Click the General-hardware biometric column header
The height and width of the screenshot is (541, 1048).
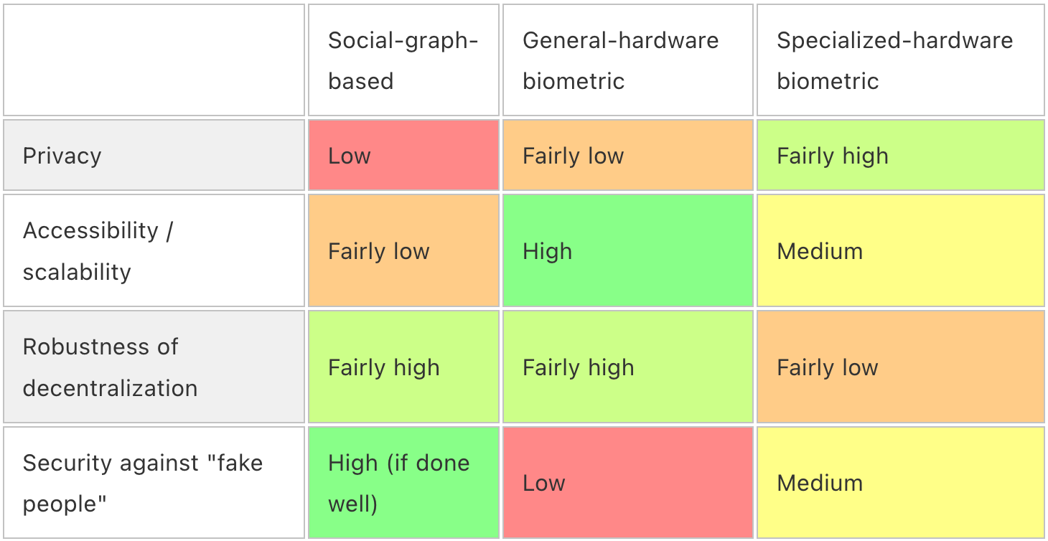627,60
